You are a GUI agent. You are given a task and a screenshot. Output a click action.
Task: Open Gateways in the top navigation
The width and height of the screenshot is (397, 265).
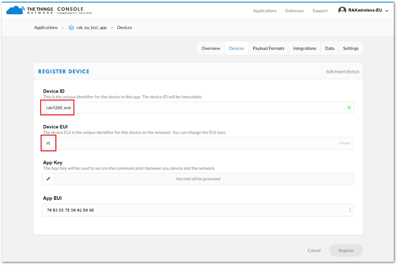(294, 11)
